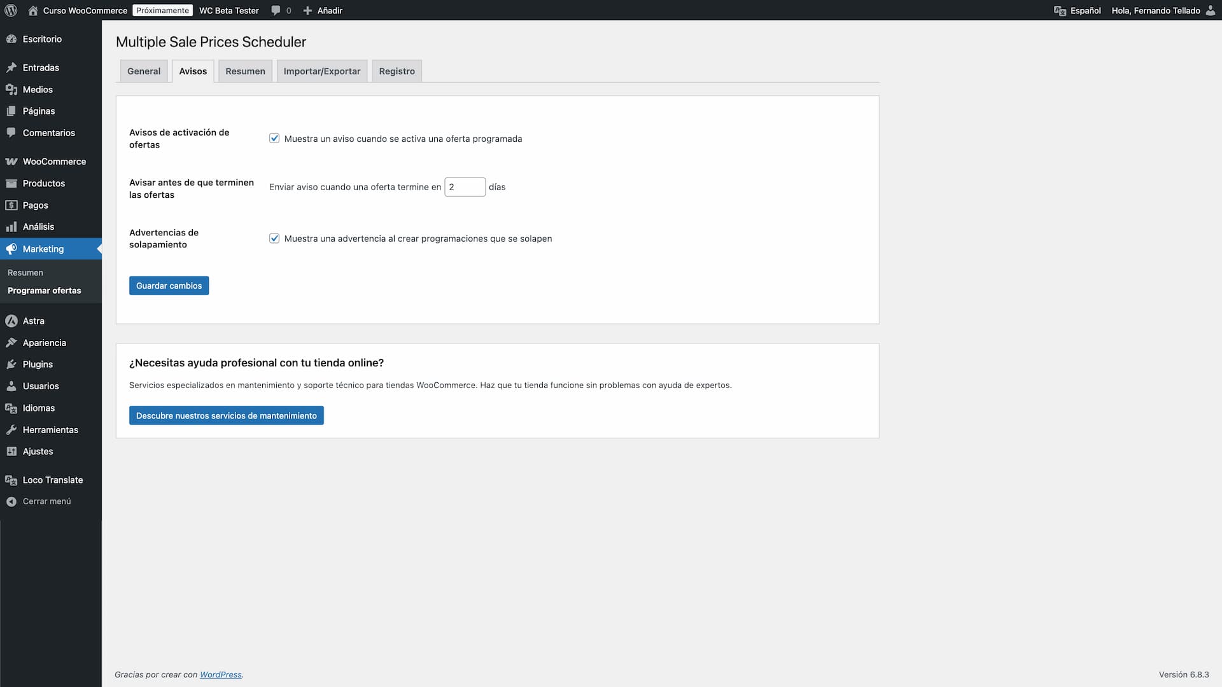The image size is (1222, 687).
Task: Open Análisis via its bar chart icon
Action: click(11, 226)
